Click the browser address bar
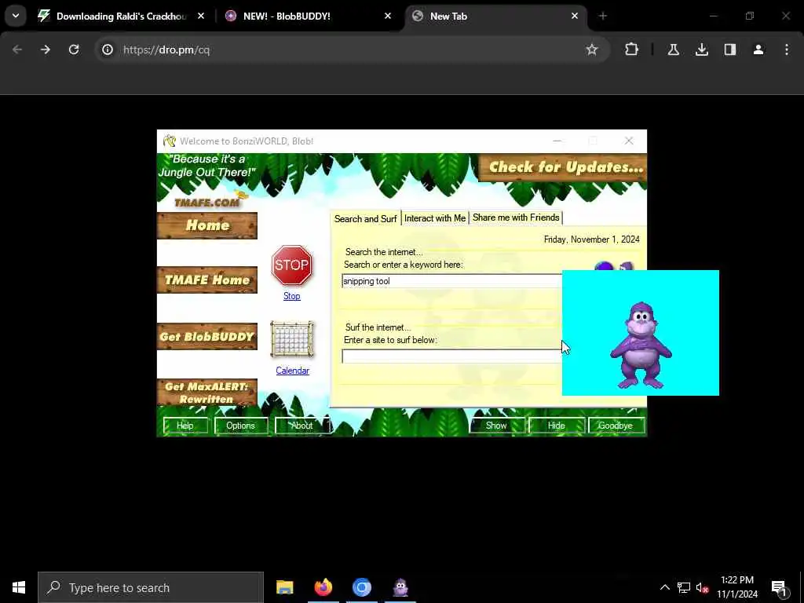Image resolution: width=804 pixels, height=603 pixels. (x=352, y=49)
